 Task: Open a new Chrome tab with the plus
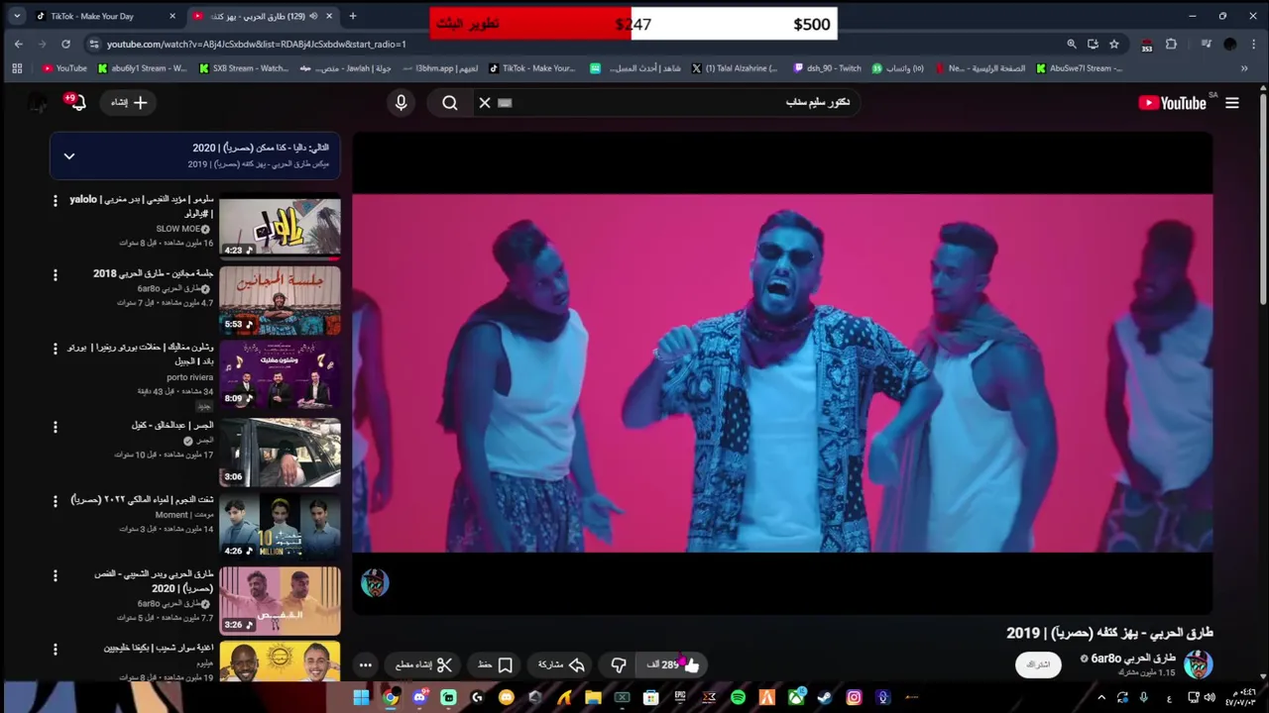coord(353,16)
